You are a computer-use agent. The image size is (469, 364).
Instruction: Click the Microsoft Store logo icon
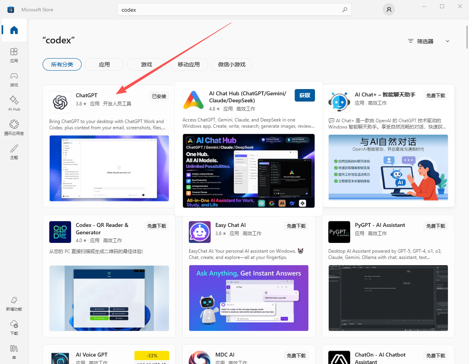coord(11,9)
